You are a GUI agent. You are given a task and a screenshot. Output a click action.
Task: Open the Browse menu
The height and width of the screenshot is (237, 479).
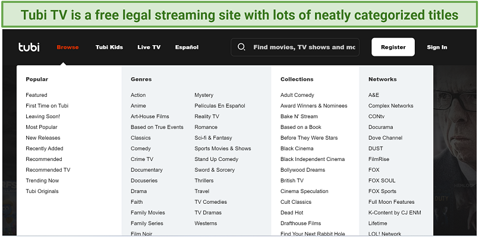click(x=68, y=47)
